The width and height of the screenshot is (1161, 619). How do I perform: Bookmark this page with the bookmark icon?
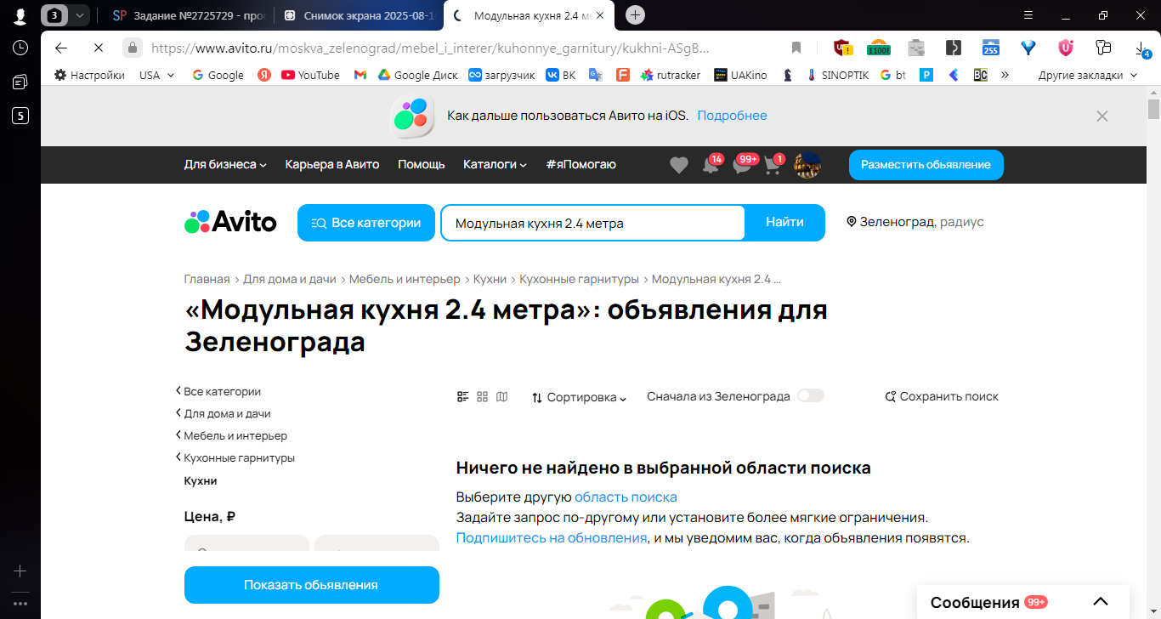coord(796,48)
